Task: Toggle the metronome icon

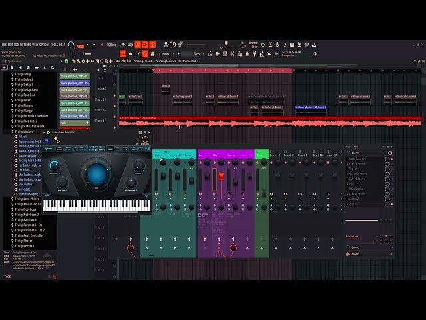Action: tap(123, 45)
